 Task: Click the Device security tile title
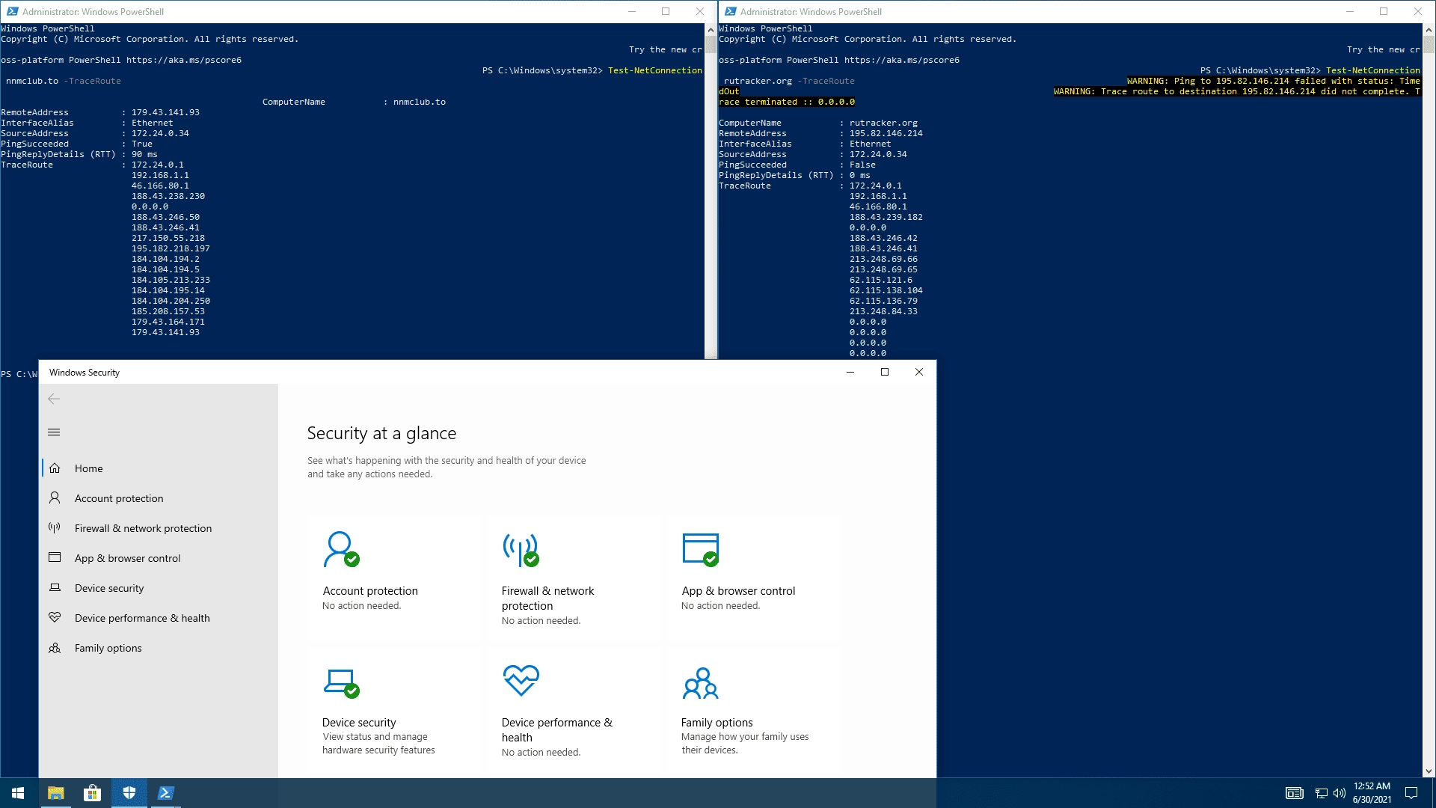[359, 723]
